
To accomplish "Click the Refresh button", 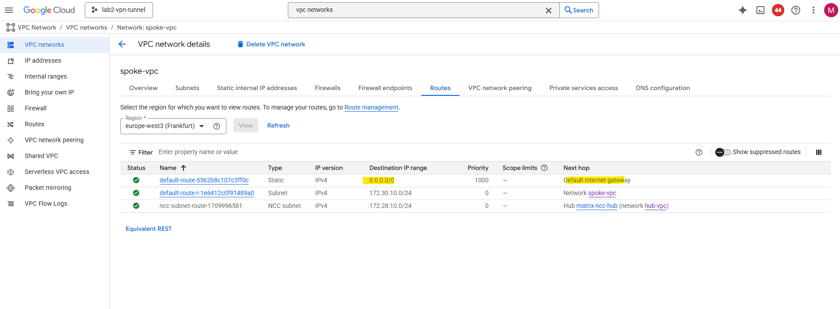I will point(278,126).
